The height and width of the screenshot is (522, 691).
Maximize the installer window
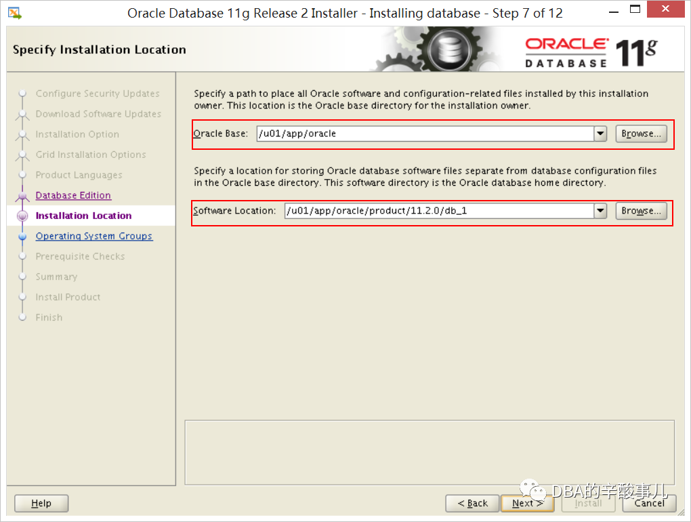[x=635, y=9]
